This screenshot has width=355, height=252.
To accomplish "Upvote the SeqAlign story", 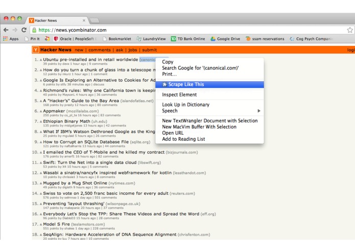I will coord(41,235).
